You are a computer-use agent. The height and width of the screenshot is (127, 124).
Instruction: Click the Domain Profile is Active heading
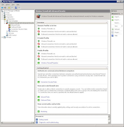(x=47, y=26)
